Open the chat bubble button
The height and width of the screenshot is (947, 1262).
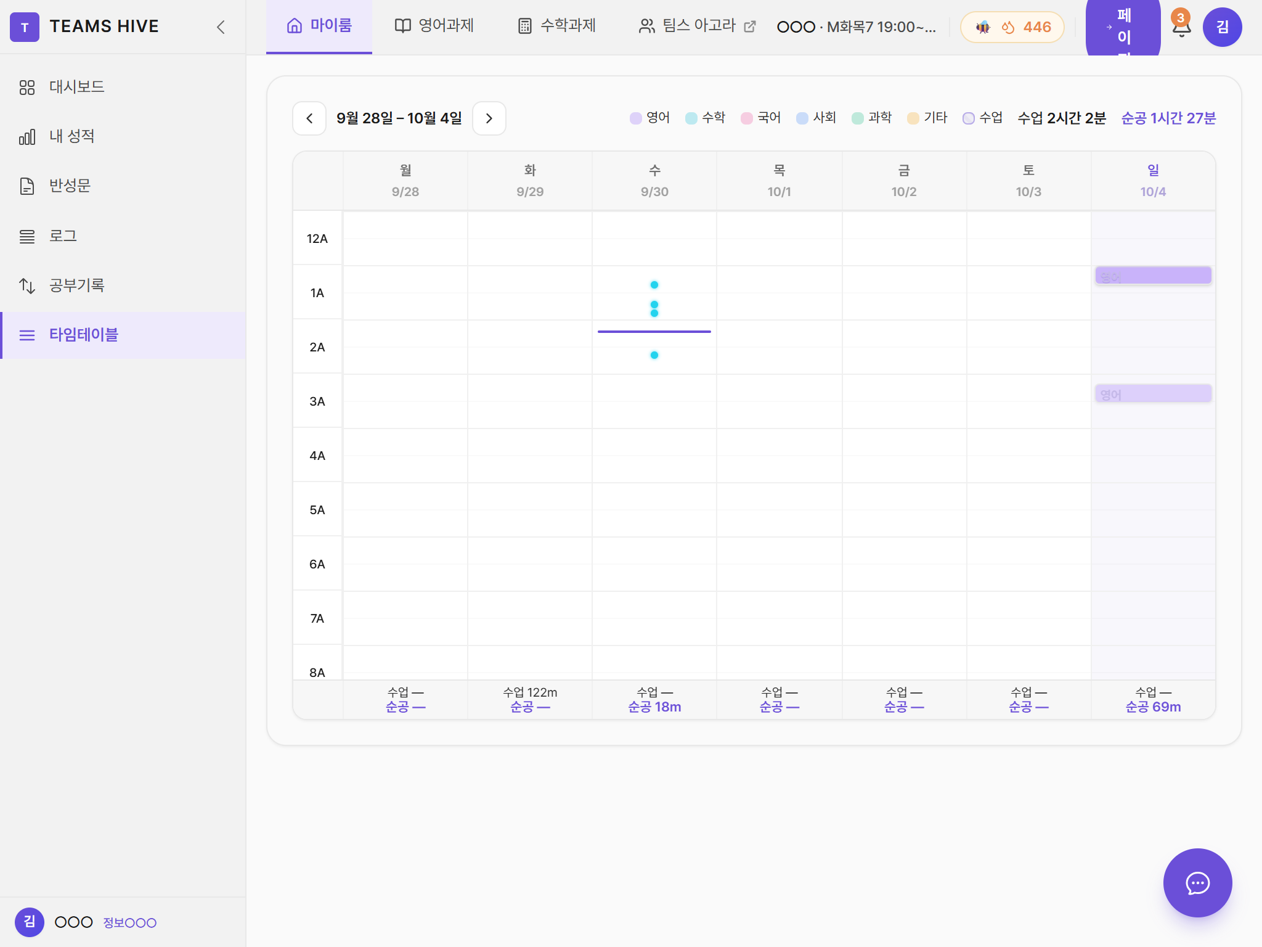click(x=1197, y=883)
